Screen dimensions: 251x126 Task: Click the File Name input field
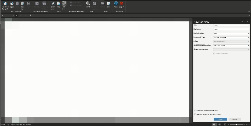[x=231, y=29]
